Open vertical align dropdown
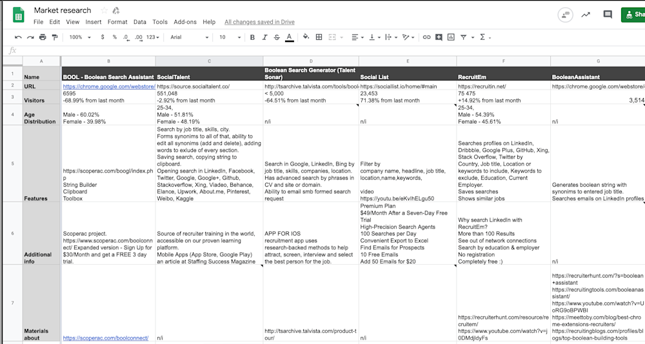645x344 pixels. 374,37
